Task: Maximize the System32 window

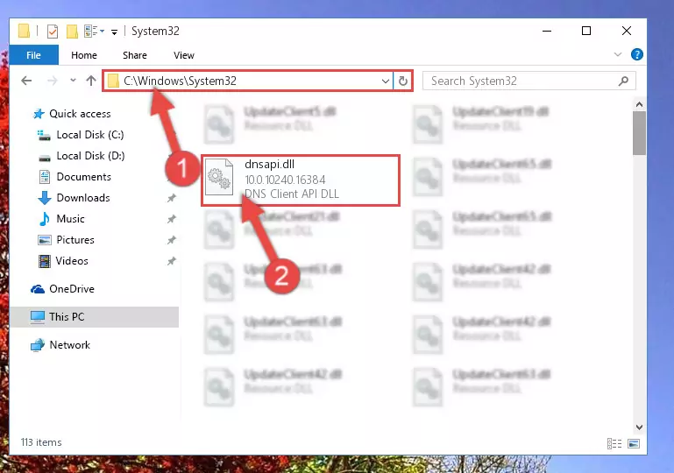Action: (585, 31)
